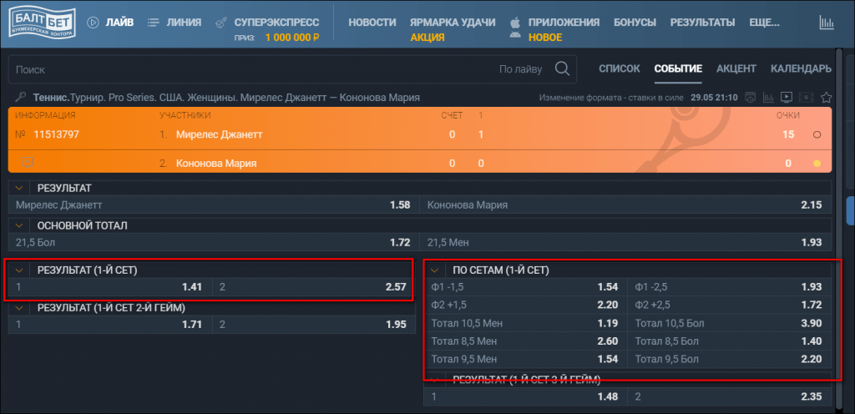The height and width of the screenshot is (414, 855).
Task: Click video icon in scoreboard information column
Action: pyautogui.click(x=28, y=161)
